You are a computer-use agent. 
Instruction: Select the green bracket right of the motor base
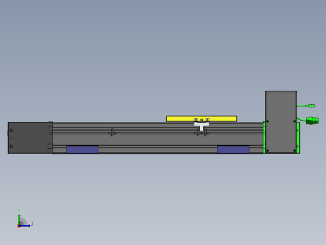(298, 138)
